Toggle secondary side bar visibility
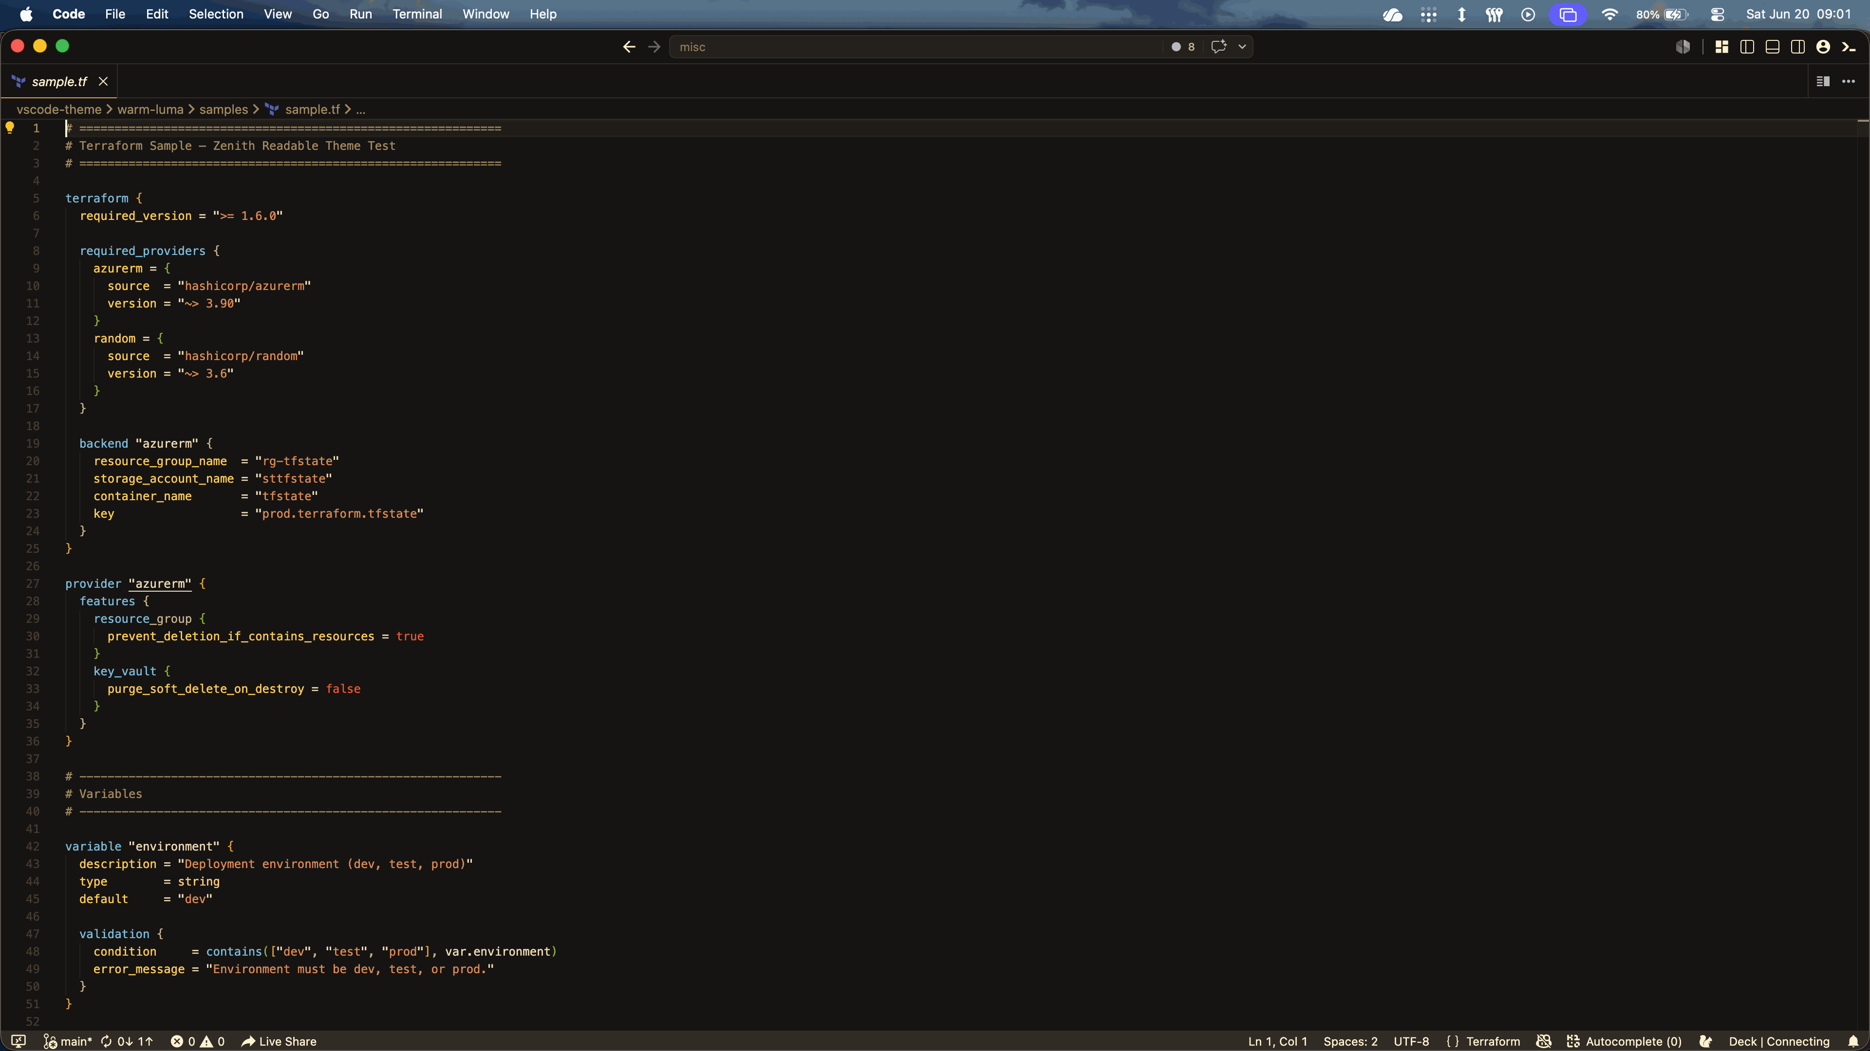Image resolution: width=1870 pixels, height=1051 pixels. coord(1797,46)
